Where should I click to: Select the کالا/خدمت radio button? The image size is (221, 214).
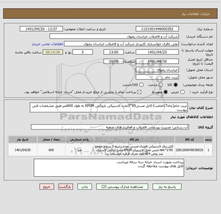141,85
